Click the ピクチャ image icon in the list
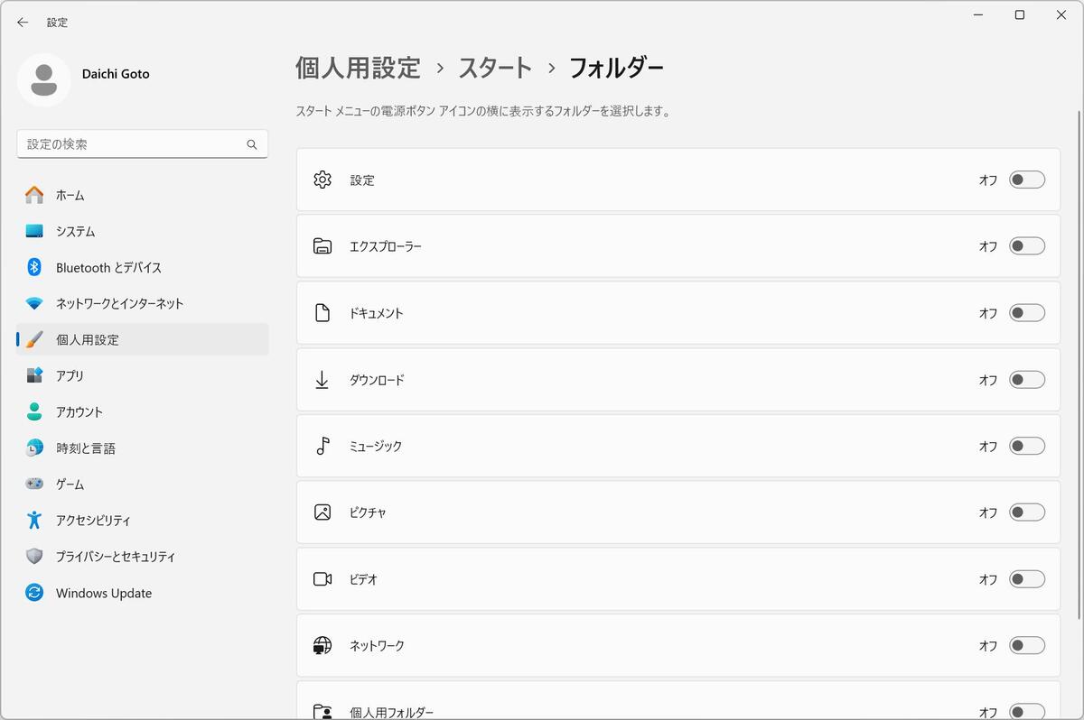 coord(322,512)
